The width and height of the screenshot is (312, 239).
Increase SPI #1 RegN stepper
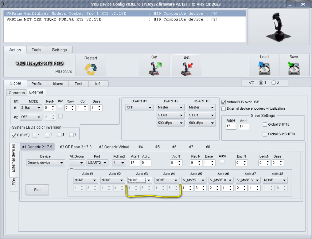[53, 106]
